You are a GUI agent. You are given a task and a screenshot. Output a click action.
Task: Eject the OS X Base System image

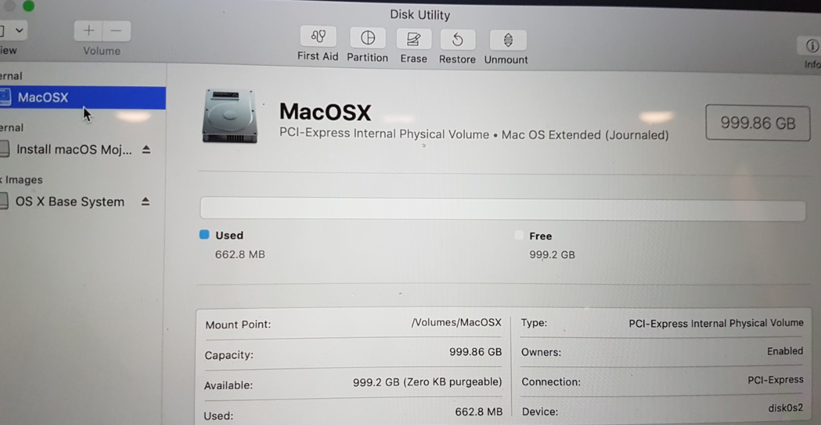pyautogui.click(x=145, y=201)
